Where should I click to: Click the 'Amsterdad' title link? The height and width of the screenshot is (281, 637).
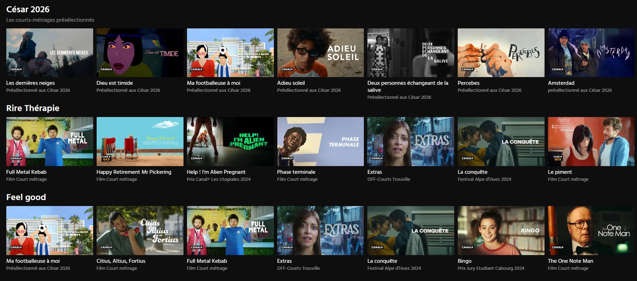(561, 83)
